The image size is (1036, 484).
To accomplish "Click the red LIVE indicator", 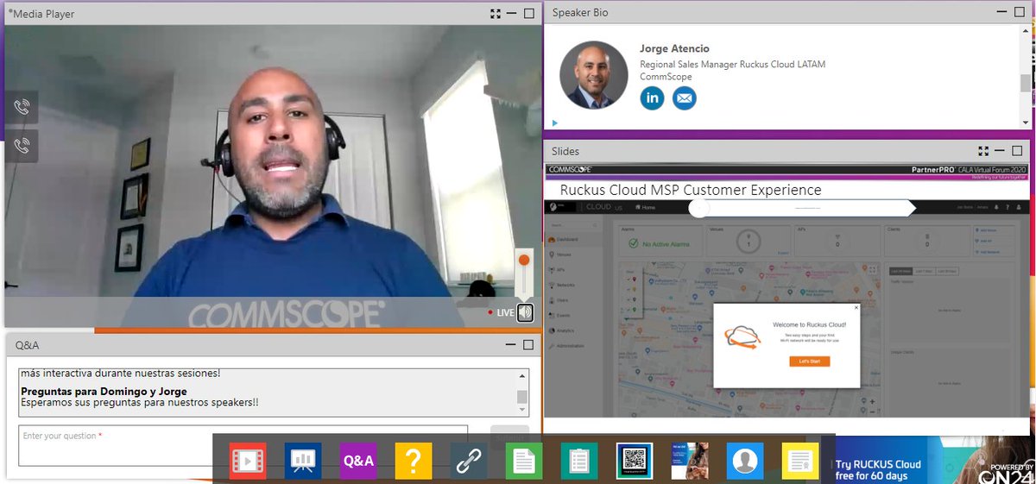I will click(501, 313).
